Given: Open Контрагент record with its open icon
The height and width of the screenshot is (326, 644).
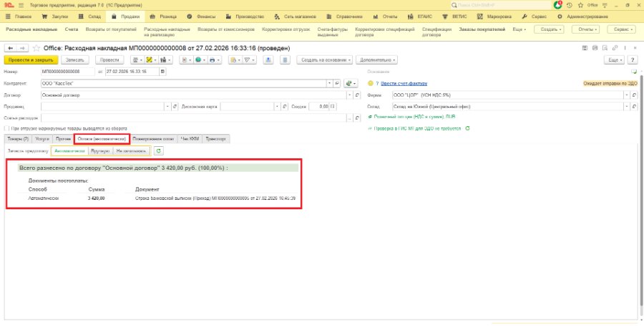Looking at the screenshot, I should pos(337,83).
